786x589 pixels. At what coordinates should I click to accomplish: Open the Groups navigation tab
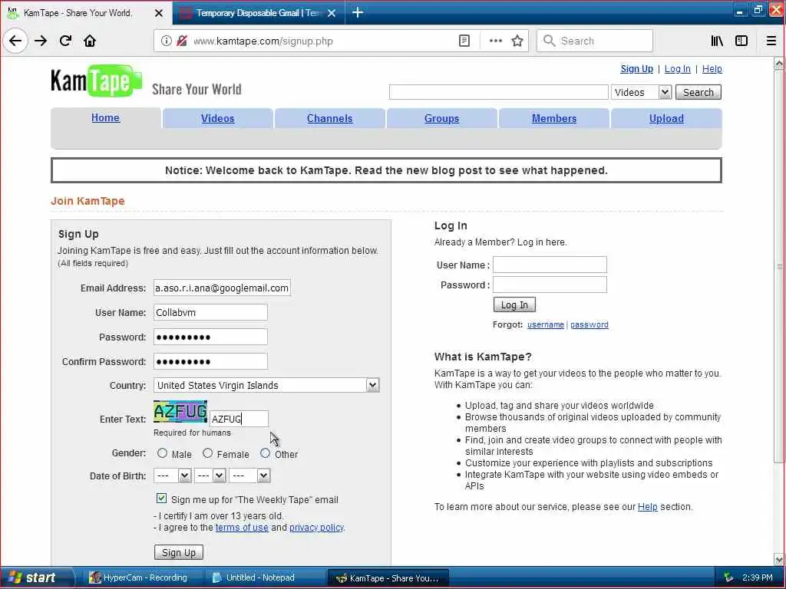click(x=441, y=118)
